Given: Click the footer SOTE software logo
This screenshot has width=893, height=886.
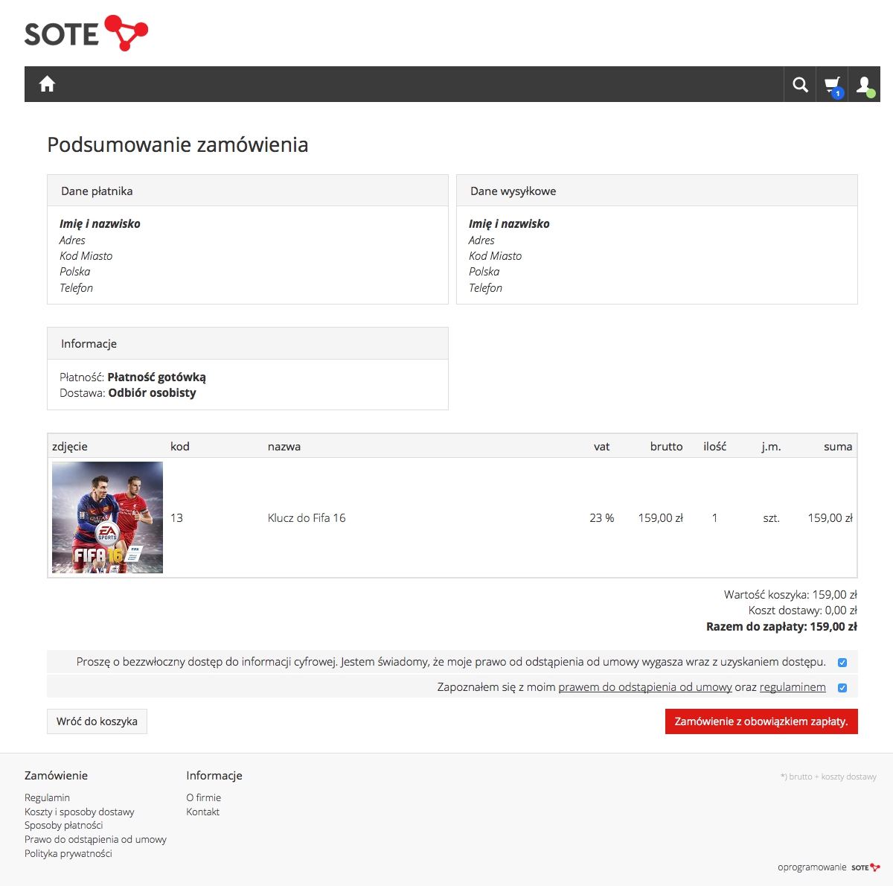Looking at the screenshot, I should (865, 867).
